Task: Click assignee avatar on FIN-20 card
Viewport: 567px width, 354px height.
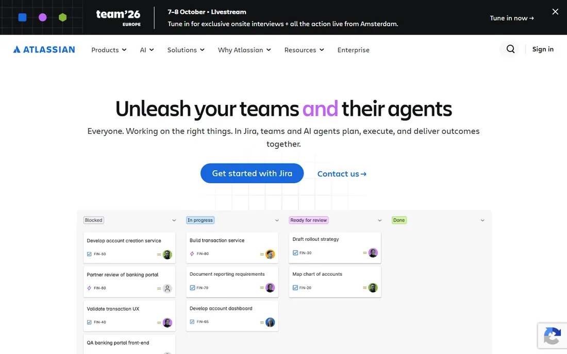Action: 373,288
